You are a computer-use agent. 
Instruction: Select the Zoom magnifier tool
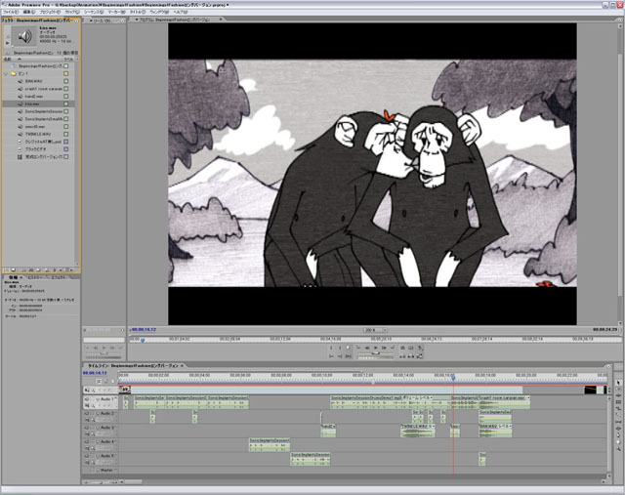click(618, 449)
